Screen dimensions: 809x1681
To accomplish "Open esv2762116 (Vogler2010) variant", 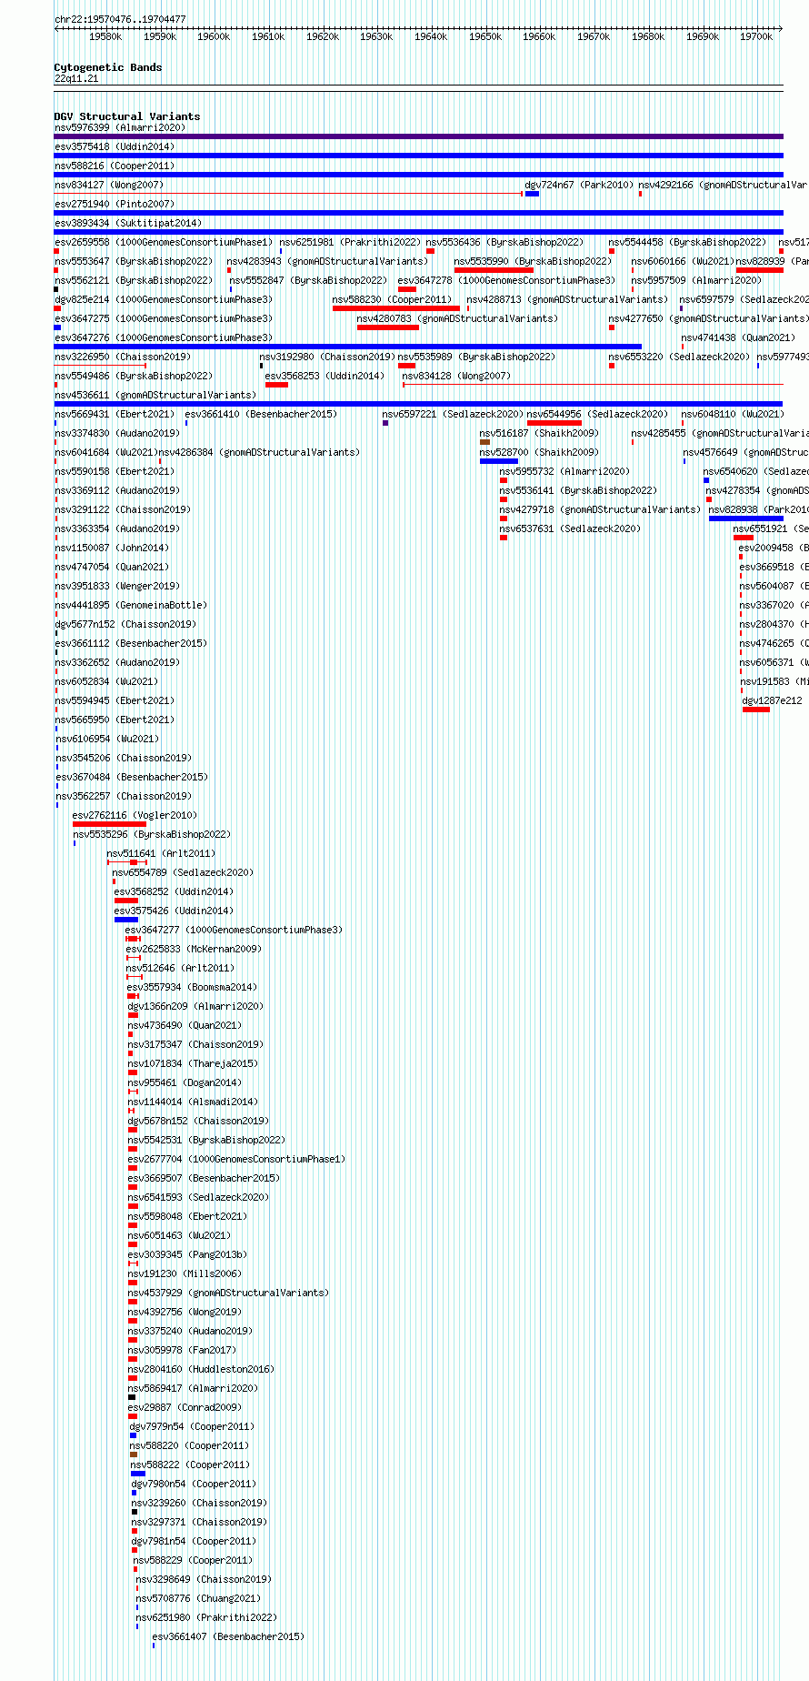I will (x=135, y=815).
